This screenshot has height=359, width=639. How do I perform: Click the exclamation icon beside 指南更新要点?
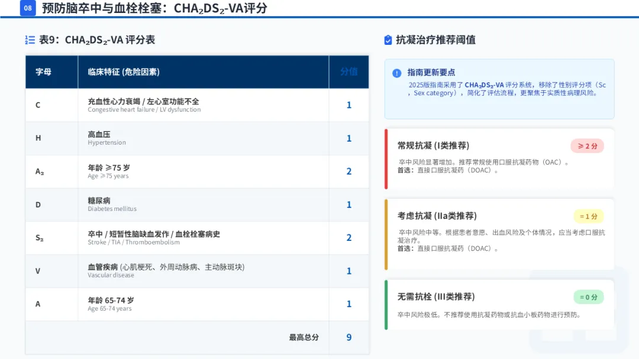[x=396, y=73]
